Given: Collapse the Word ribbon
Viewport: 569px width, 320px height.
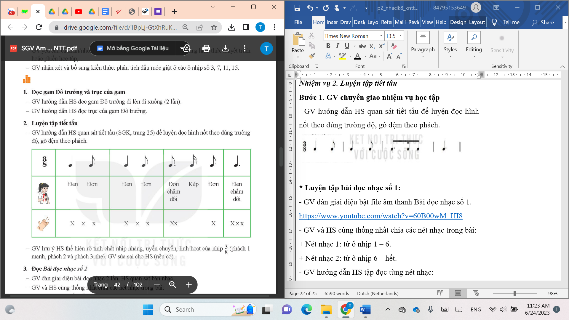Looking at the screenshot, I should point(562,66).
